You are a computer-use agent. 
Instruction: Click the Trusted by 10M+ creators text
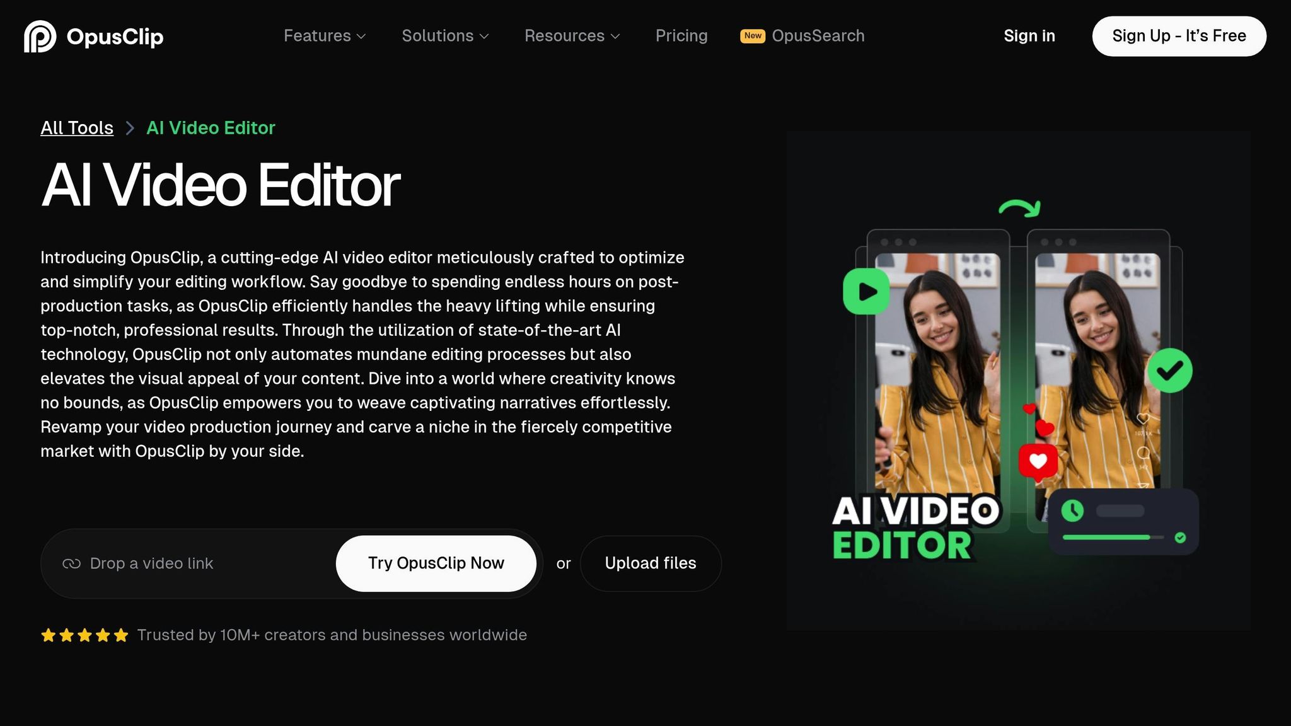332,635
